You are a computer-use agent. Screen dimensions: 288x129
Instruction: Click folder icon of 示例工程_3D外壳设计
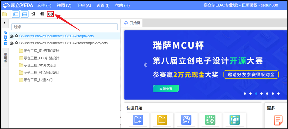21,65
